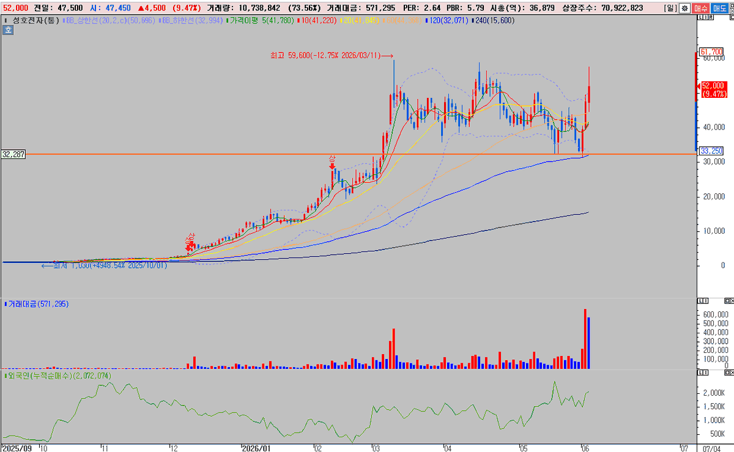This screenshot has height=452, width=734.
Task: Click the 2026/01 date on time axis
Action: tap(256, 447)
